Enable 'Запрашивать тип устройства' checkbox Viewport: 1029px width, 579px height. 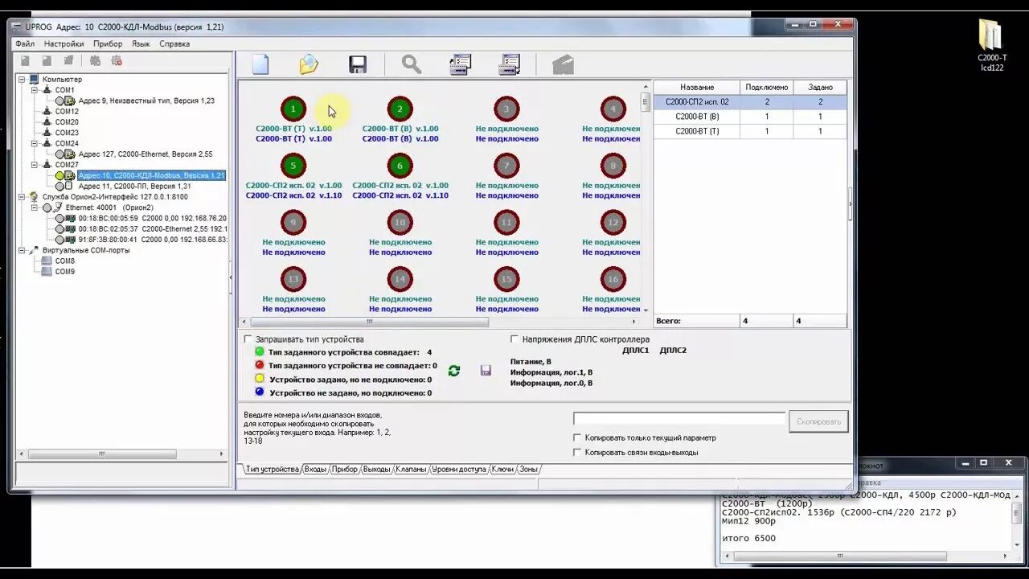click(x=248, y=339)
